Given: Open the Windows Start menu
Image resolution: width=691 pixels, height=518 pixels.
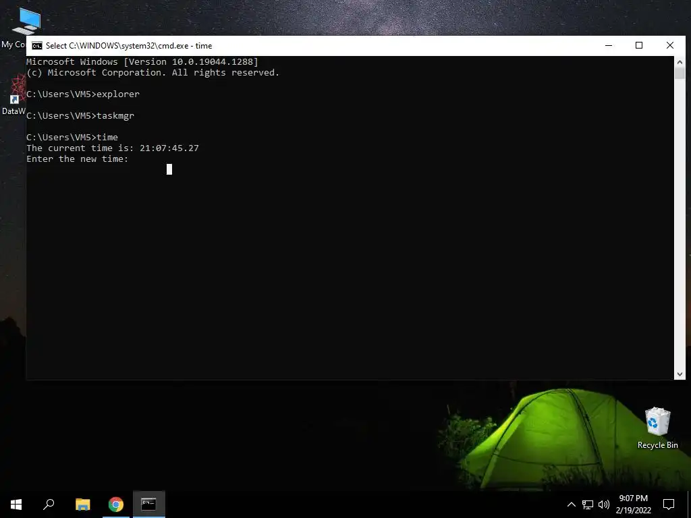Looking at the screenshot, I should 16,505.
